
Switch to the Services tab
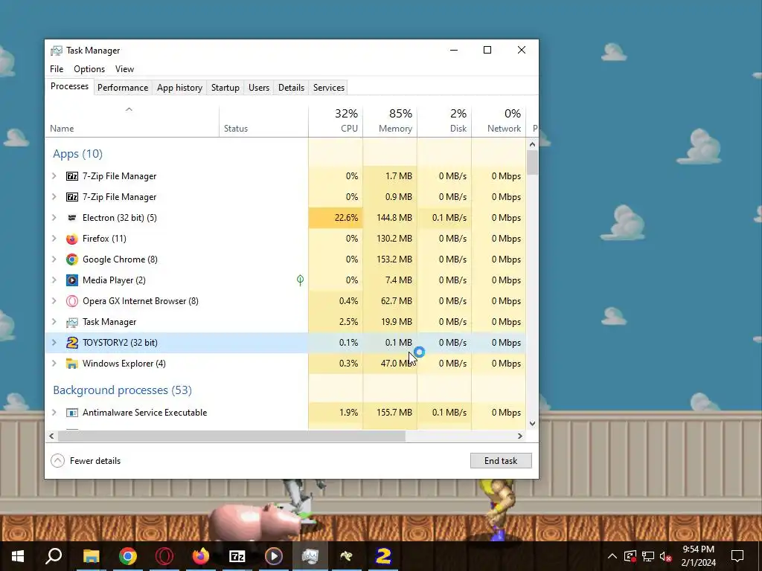(328, 88)
